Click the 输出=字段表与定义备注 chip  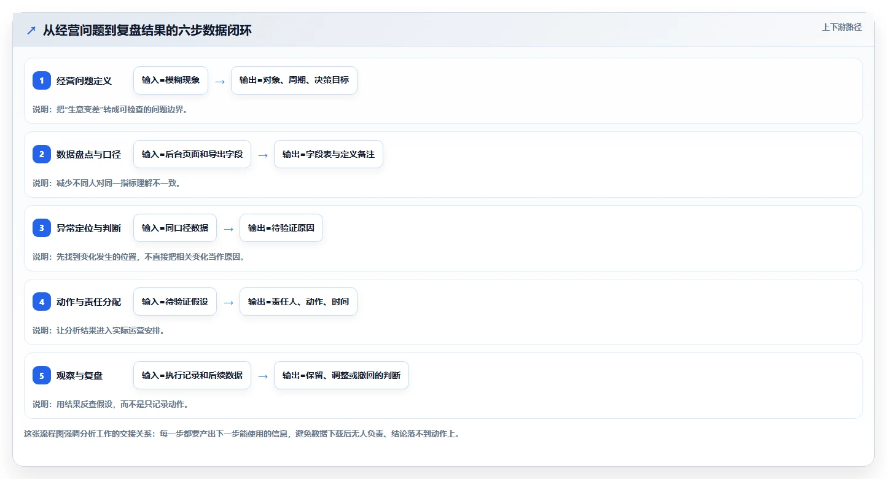(329, 154)
